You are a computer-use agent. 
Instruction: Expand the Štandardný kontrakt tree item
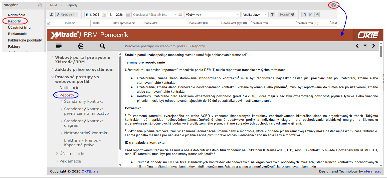(x=62, y=101)
